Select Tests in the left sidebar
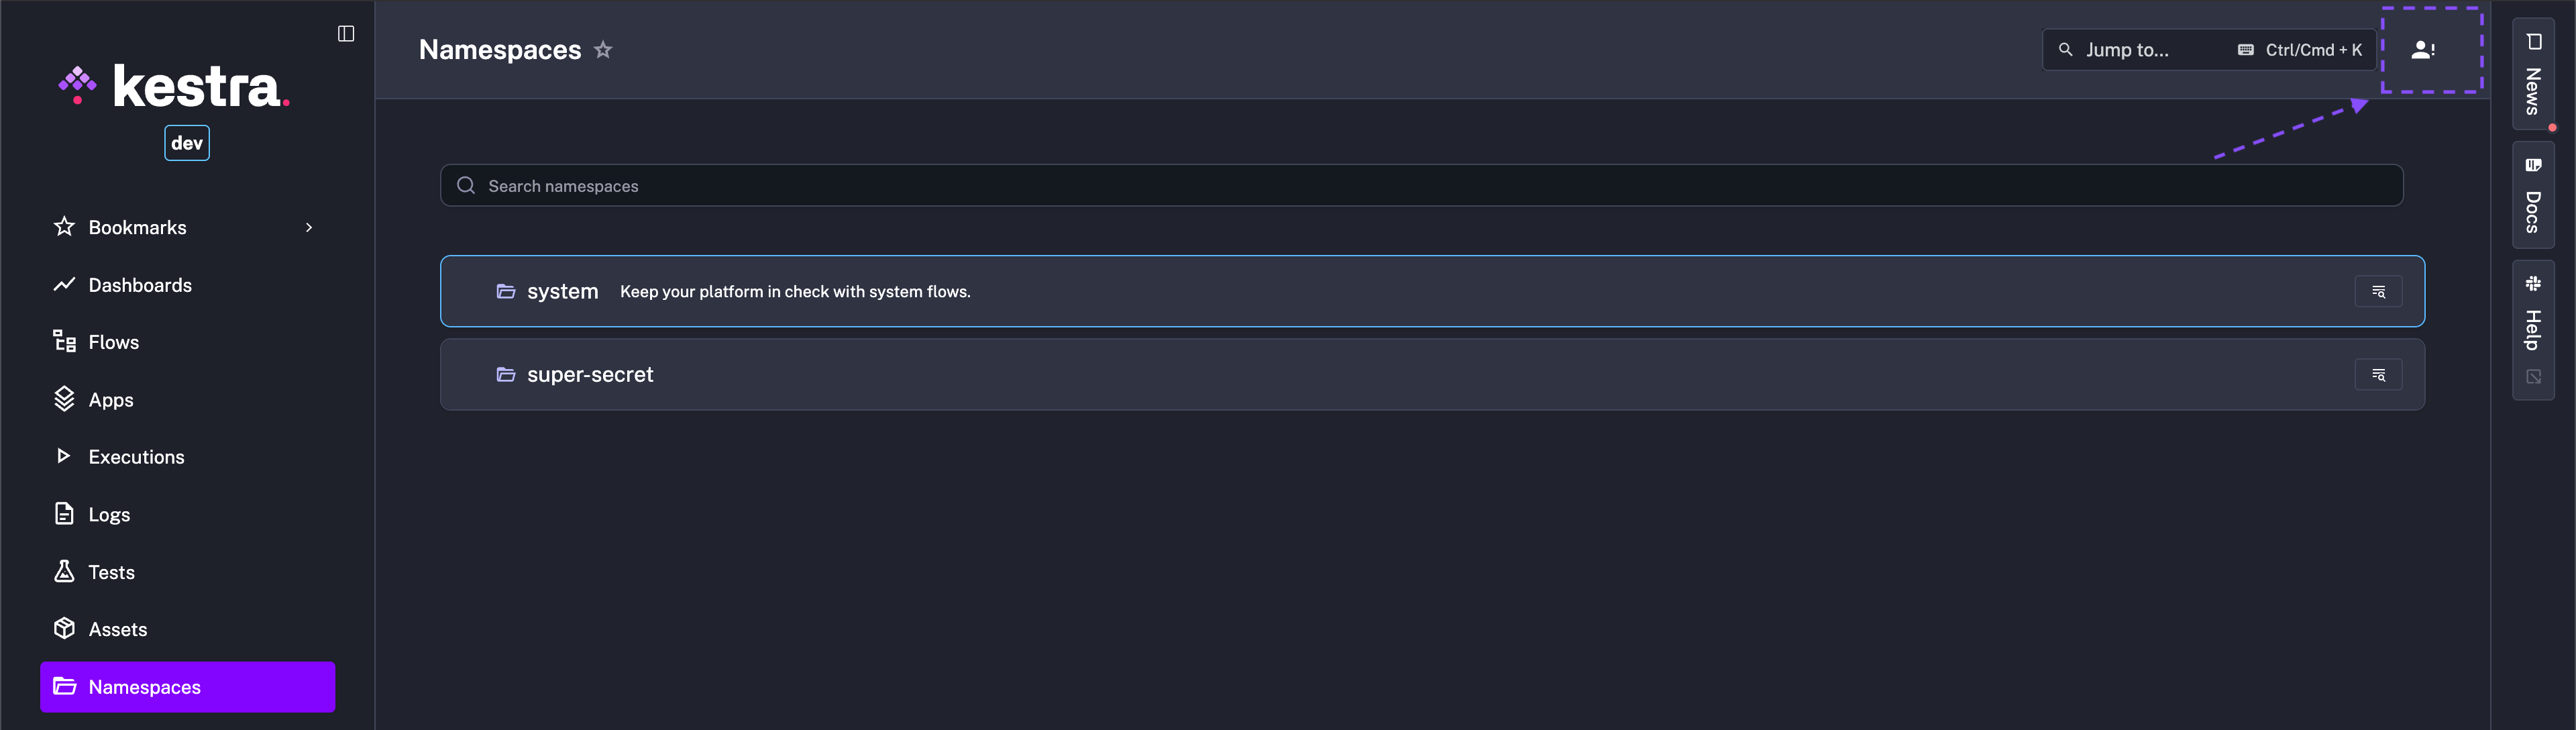 coord(111,571)
